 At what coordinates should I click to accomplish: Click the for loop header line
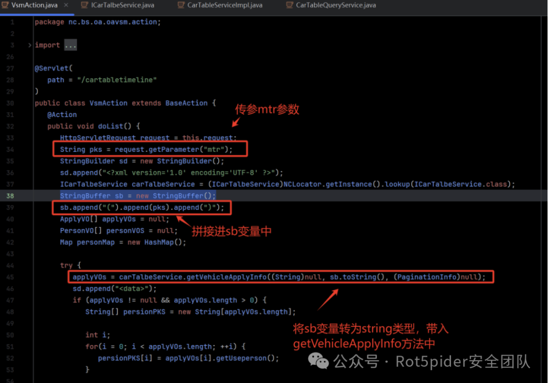click(x=165, y=346)
